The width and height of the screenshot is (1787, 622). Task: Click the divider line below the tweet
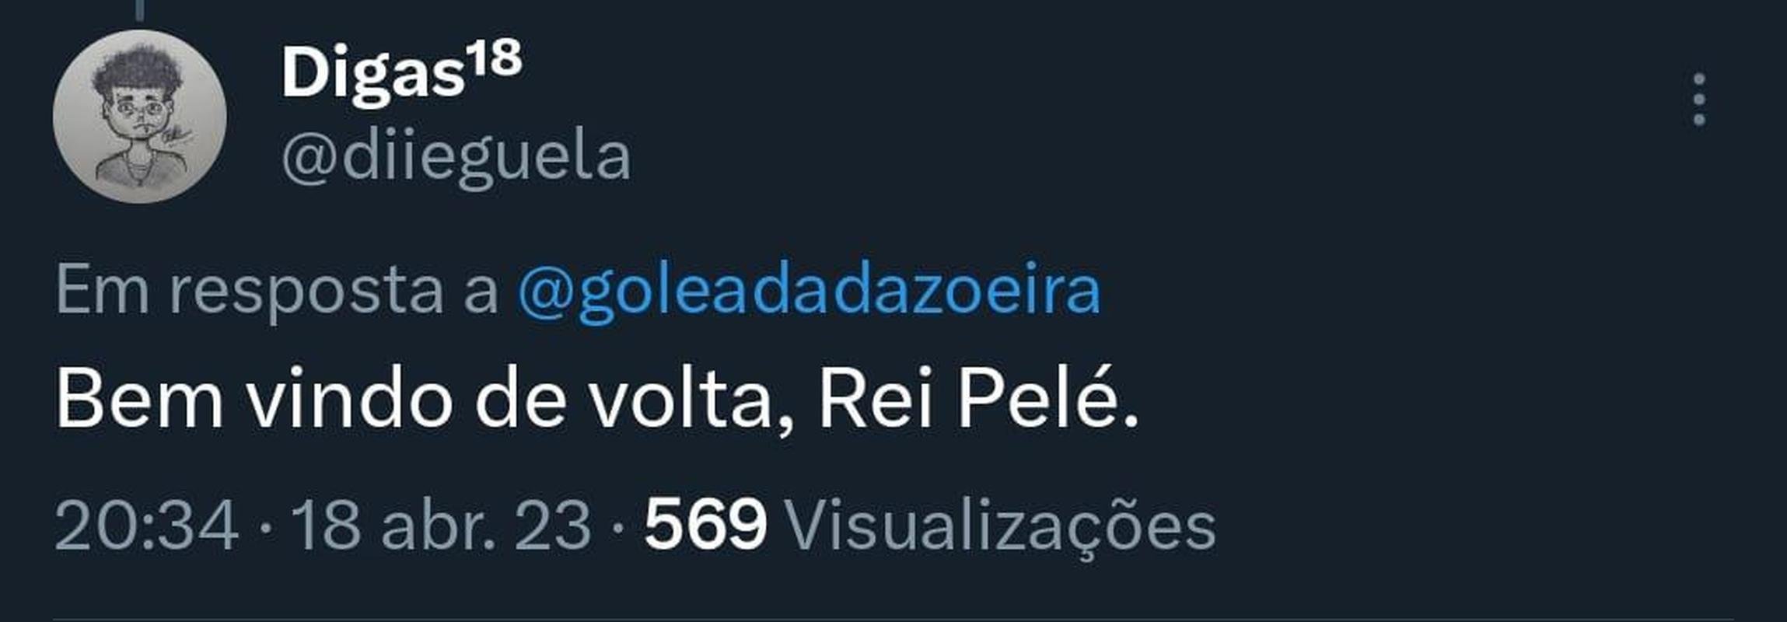point(893,619)
